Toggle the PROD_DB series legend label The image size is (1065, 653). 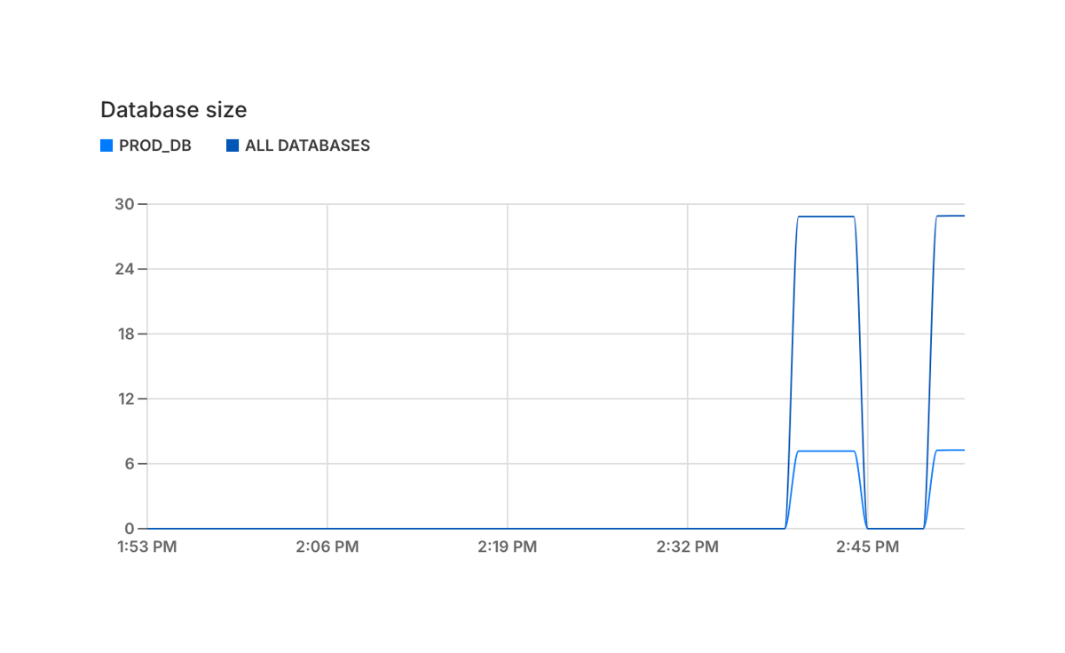154,146
